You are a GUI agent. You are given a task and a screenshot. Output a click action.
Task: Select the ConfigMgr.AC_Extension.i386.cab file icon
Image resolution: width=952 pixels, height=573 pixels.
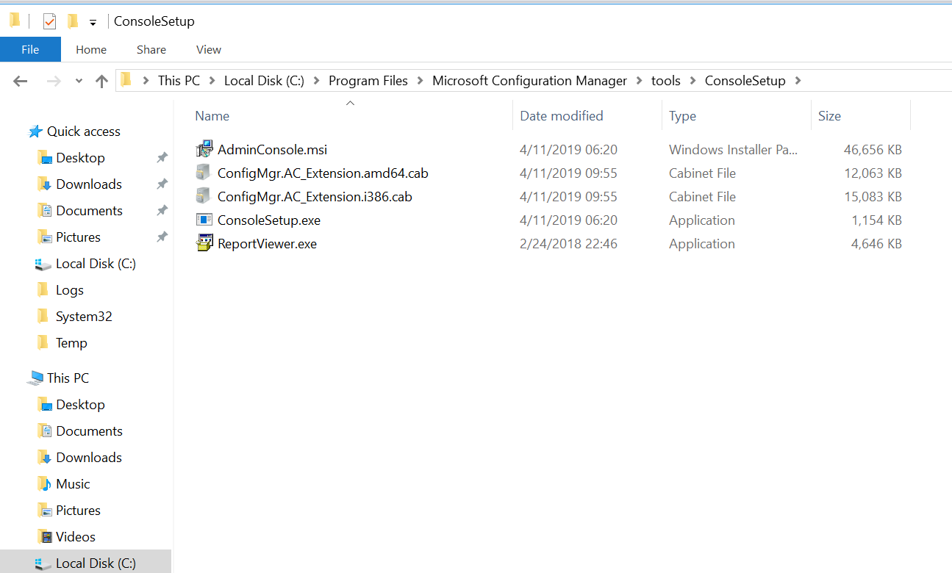click(x=203, y=196)
